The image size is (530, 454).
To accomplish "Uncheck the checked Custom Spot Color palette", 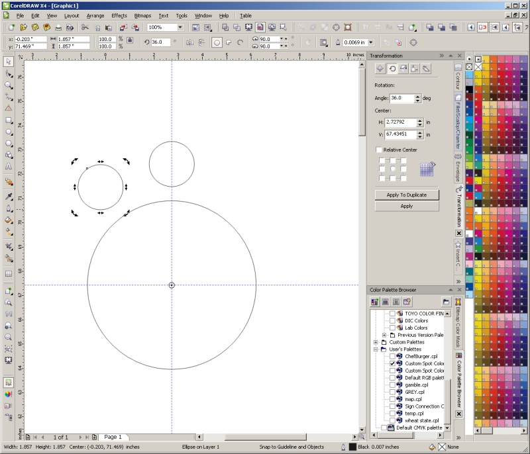I will 392,363.
